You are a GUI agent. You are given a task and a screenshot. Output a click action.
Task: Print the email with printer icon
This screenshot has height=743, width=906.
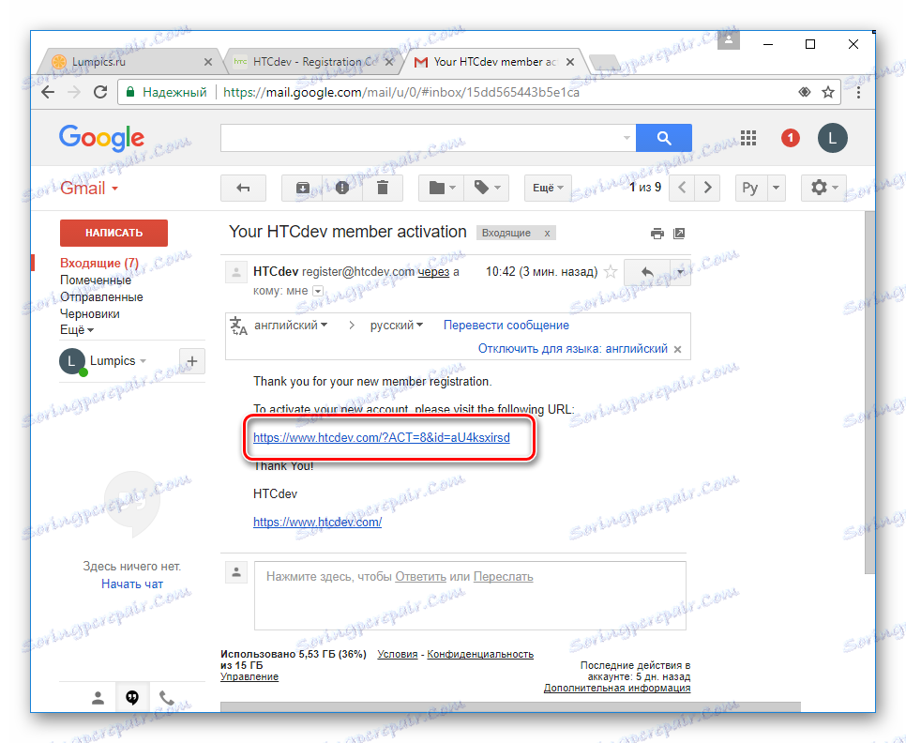pyautogui.click(x=657, y=234)
